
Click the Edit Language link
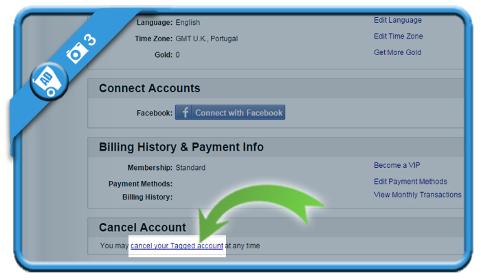click(398, 20)
